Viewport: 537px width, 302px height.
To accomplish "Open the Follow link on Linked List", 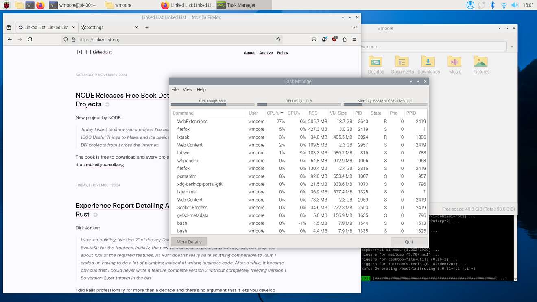I will pos(283,52).
